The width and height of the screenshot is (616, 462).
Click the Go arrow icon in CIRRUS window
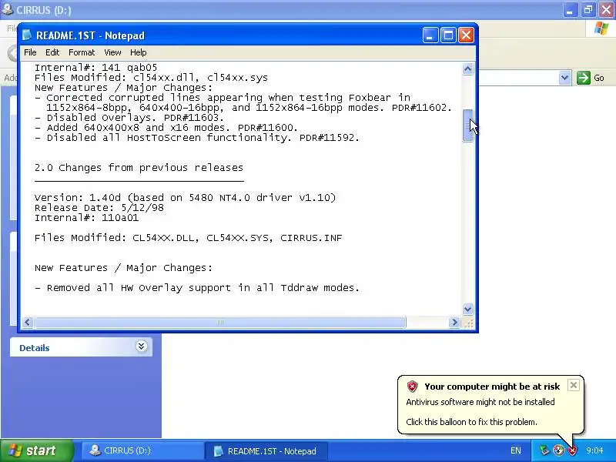tap(584, 78)
